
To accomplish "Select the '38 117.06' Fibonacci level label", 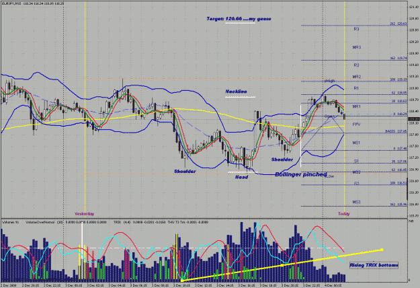I will 399,161.
